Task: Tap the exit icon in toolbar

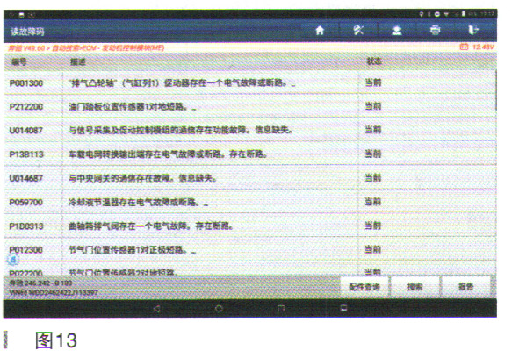Action: 472,31
